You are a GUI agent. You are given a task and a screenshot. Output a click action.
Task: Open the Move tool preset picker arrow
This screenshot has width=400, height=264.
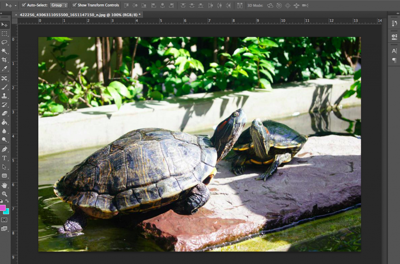tap(16, 5)
